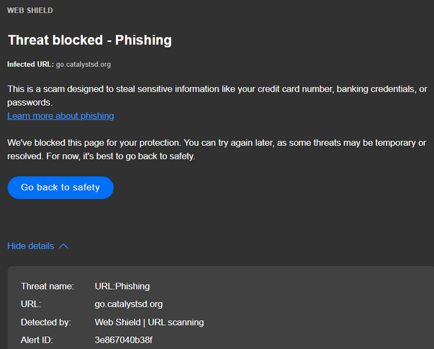Select the Web Shield | URL scanning value

click(149, 322)
